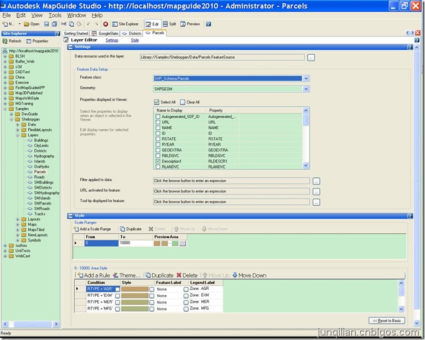
Task: Click the New resource toolbar button
Action: (8, 24)
